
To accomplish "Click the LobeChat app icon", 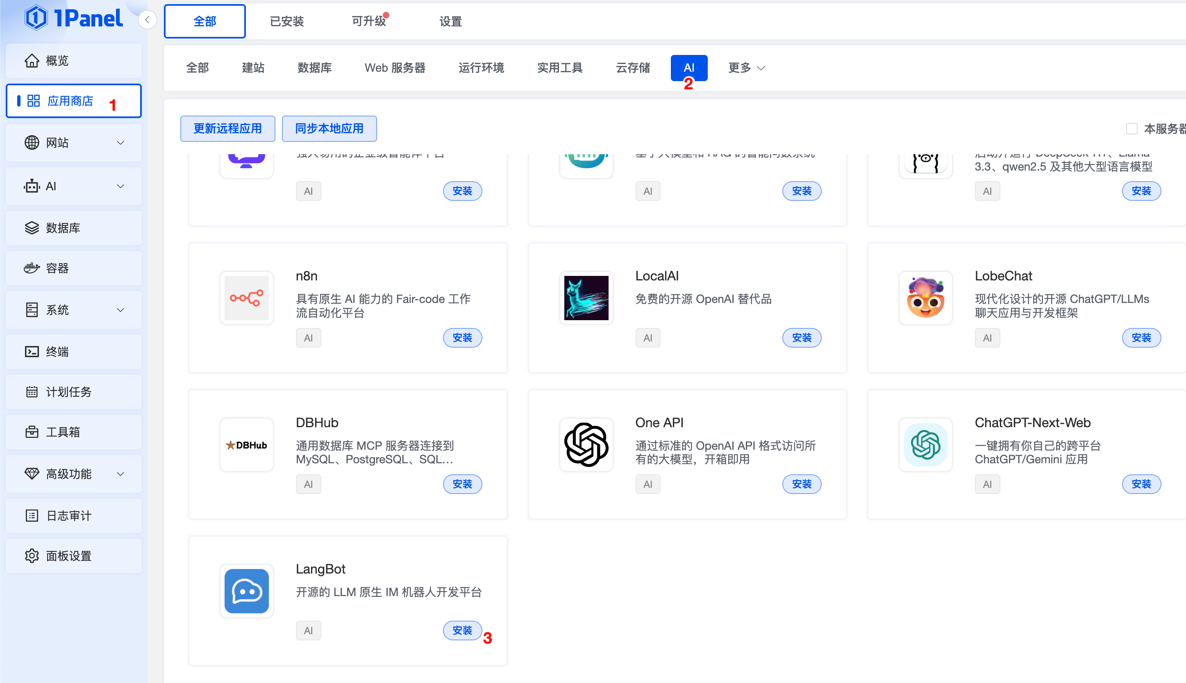I will click(x=925, y=298).
